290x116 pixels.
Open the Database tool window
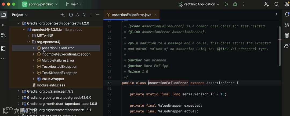[287, 35]
